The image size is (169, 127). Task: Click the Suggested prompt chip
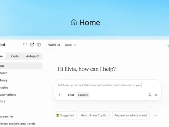click(65, 115)
